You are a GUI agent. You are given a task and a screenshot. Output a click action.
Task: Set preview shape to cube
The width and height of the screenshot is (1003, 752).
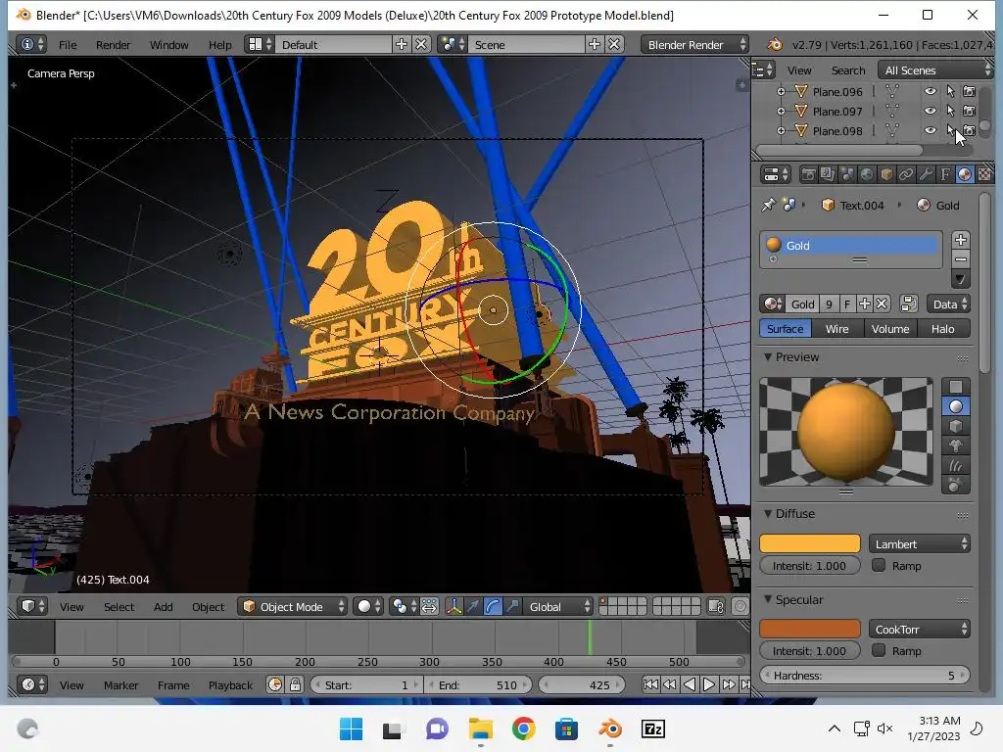tap(956, 427)
